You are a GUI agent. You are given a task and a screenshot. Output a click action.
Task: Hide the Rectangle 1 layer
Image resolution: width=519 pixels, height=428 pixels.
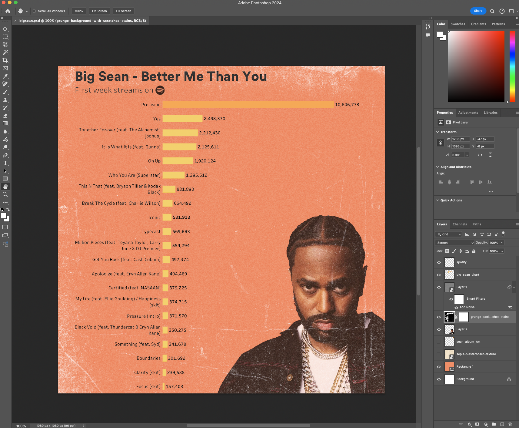coord(439,367)
